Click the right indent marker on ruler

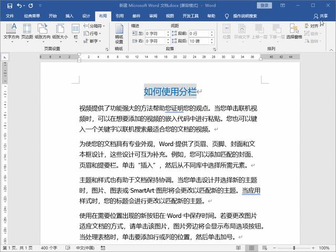tap(260, 59)
